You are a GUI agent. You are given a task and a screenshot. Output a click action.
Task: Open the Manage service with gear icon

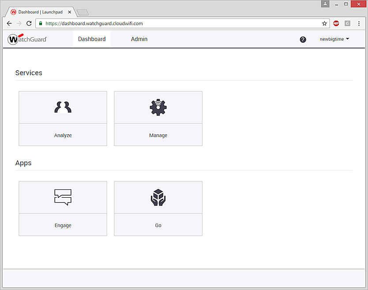(x=158, y=107)
